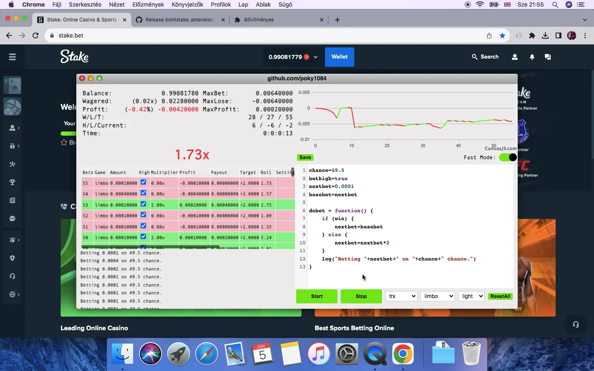Screen dimensions: 594x371
Task: Bookmark page with the star icon
Action: 502,35
